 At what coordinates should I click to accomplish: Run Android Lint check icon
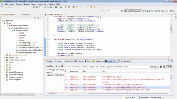pyautogui.click(x=40, y=7)
